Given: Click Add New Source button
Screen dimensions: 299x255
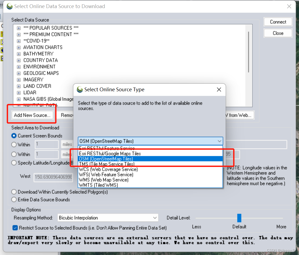Looking at the screenshot, I should tap(32, 115).
